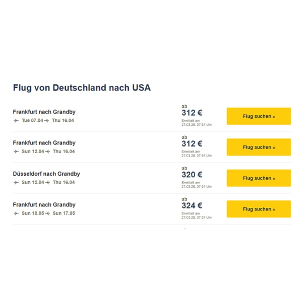
Task: Open the Düsseldorf nach Grandby title
Action: (x=46, y=174)
